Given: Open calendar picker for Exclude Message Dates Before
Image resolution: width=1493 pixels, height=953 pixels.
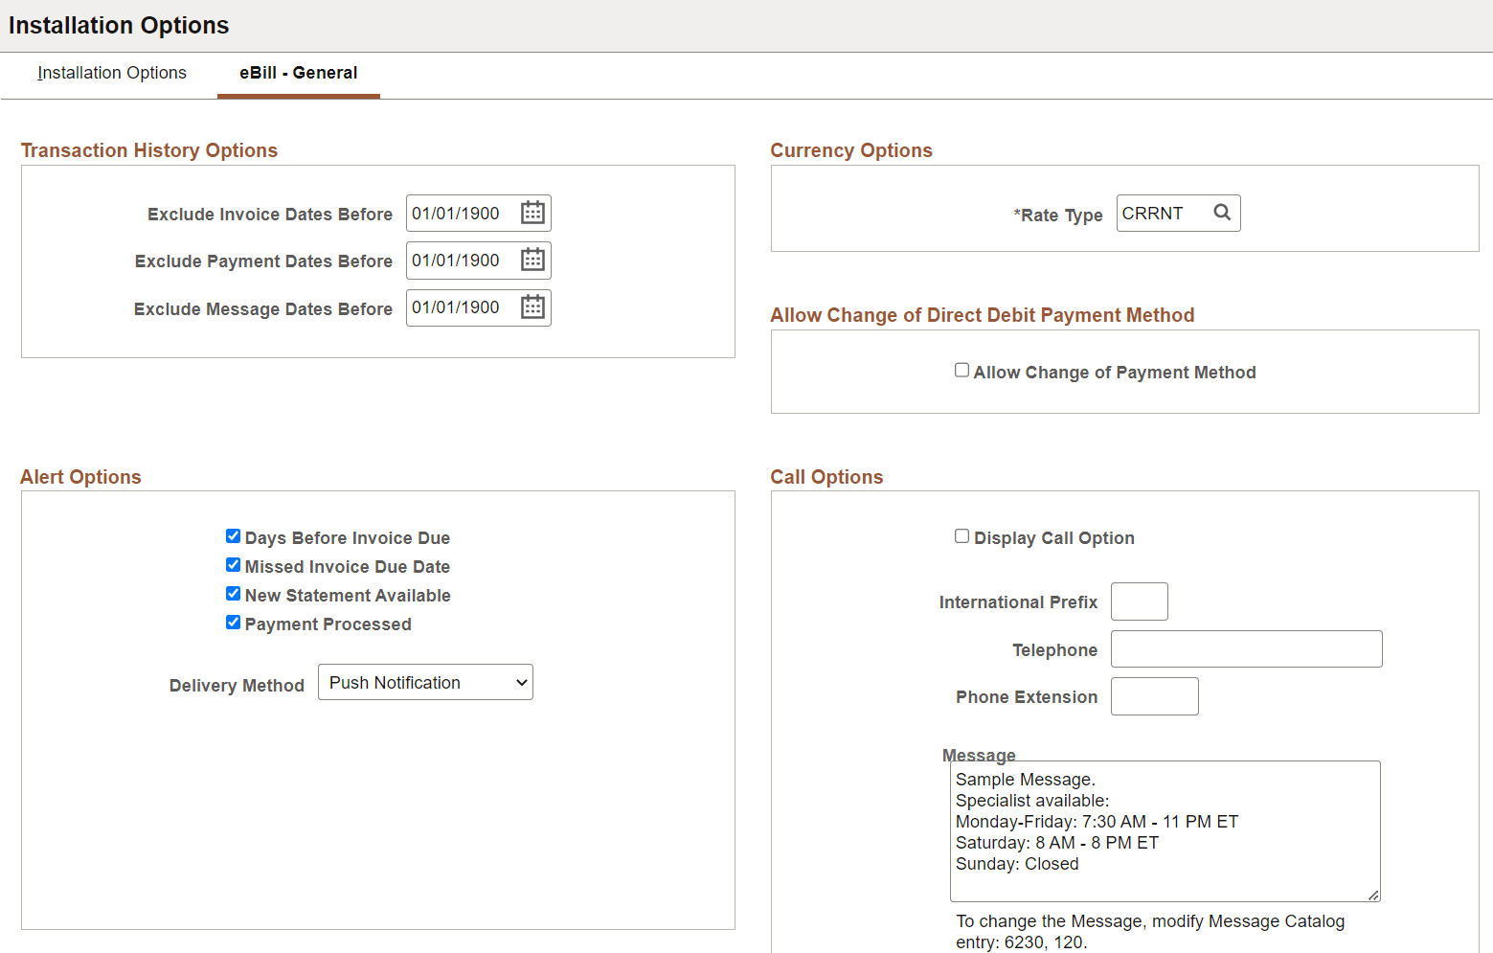Looking at the screenshot, I should tap(532, 307).
